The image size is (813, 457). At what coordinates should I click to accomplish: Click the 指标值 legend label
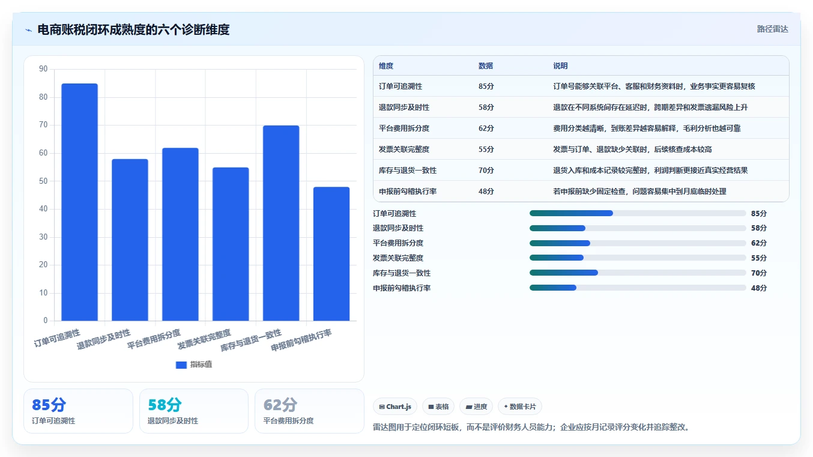[x=201, y=365]
